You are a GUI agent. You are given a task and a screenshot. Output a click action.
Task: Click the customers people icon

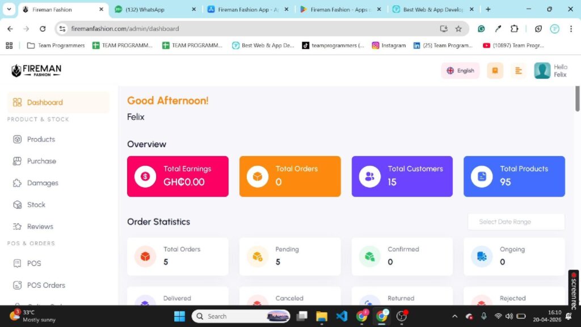pos(369,177)
